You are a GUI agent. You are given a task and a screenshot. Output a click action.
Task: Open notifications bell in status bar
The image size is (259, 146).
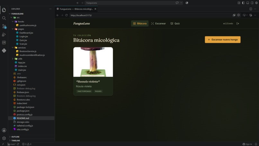click(x=256, y=144)
